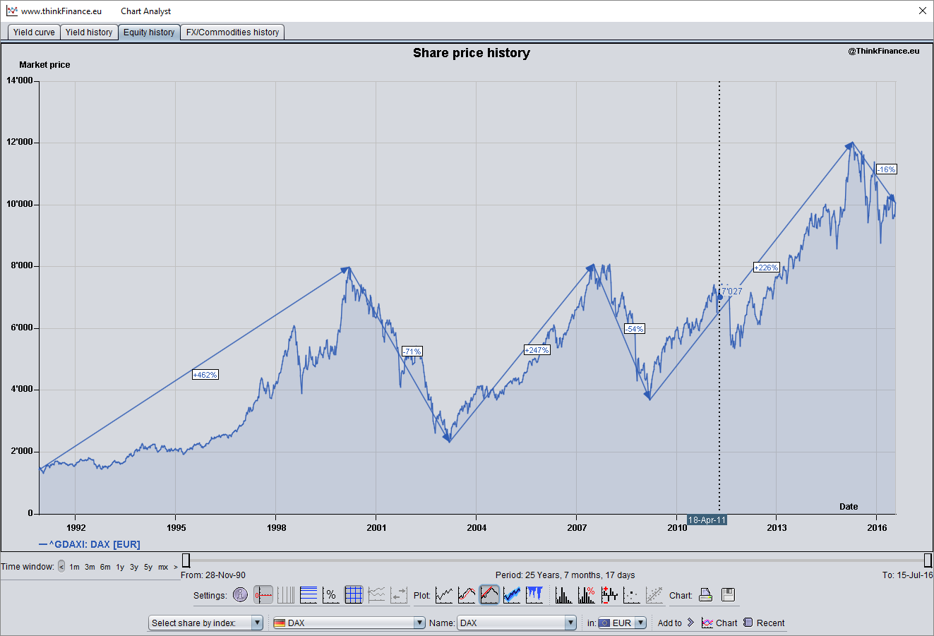Viewport: 934px width, 636px height.
Task: Click the 7'027 price marker on chart
Action: 731,291
